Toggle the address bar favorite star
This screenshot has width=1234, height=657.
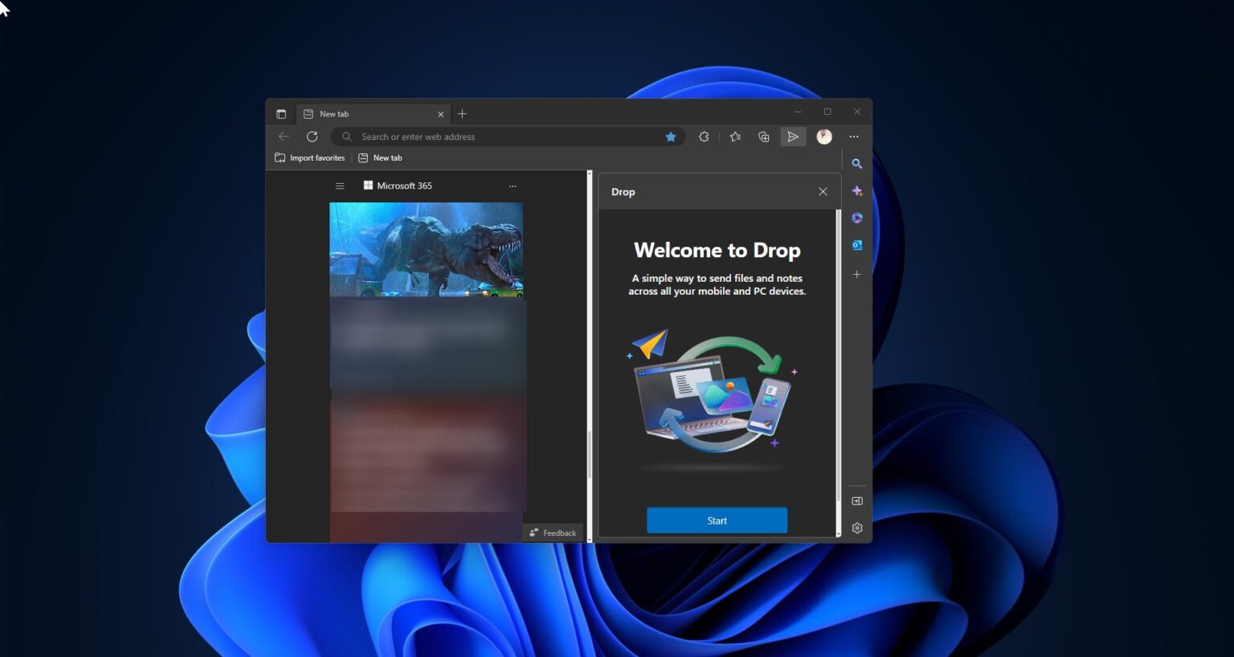(x=671, y=137)
